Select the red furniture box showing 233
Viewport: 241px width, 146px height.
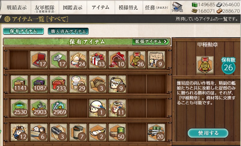point(58,84)
